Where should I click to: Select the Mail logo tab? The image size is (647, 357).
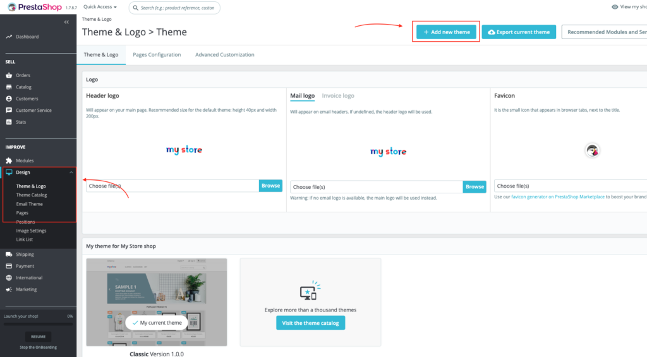tap(302, 96)
